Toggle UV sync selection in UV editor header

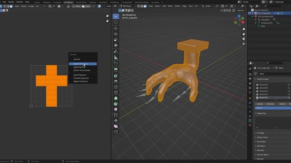click(x=1, y=6)
